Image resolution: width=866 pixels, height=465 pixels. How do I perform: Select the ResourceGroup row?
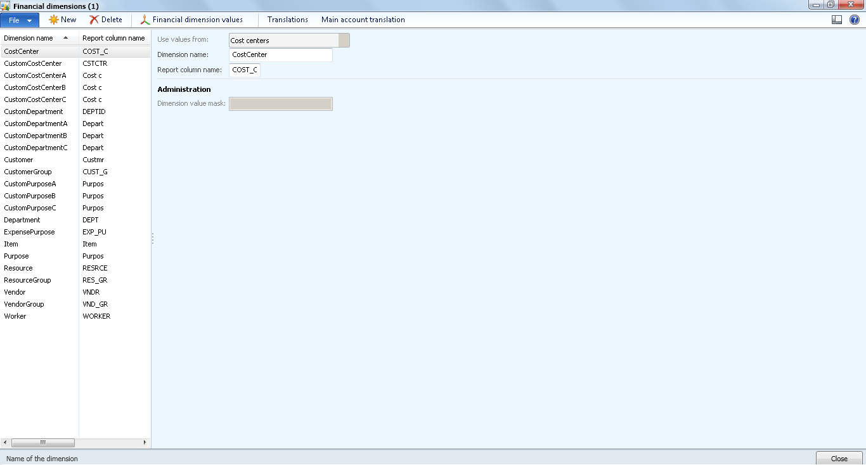click(x=75, y=280)
